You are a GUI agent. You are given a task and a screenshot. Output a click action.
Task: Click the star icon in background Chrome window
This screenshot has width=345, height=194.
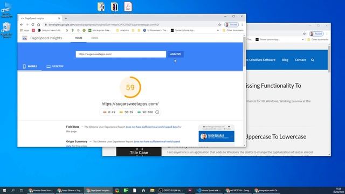click(304, 33)
